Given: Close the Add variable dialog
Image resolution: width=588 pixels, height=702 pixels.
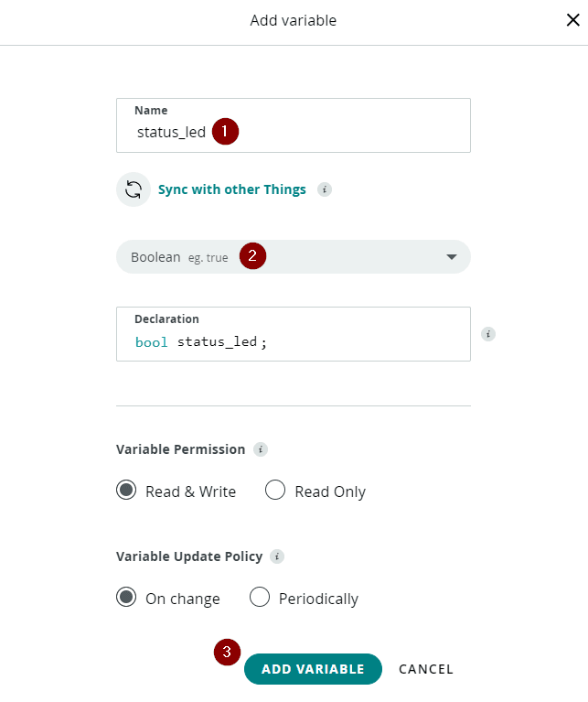Looking at the screenshot, I should coord(572,21).
